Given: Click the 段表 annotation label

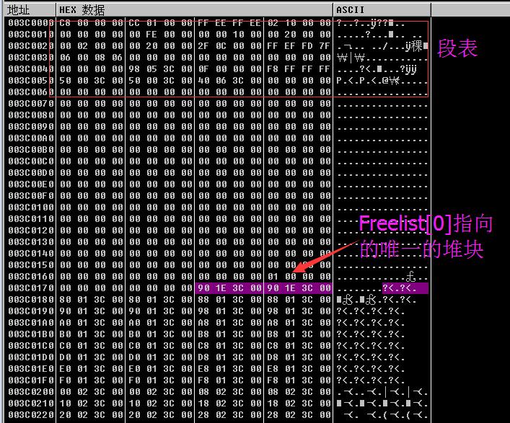Looking at the screenshot, I should coord(457,48).
